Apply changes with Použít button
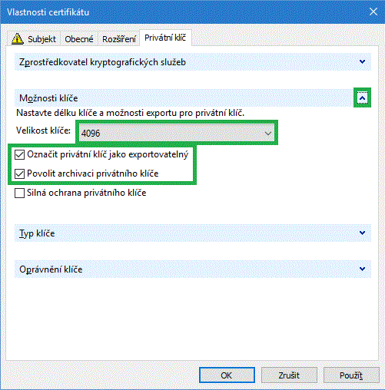Viewport: 385px width, 390px height. tap(351, 375)
